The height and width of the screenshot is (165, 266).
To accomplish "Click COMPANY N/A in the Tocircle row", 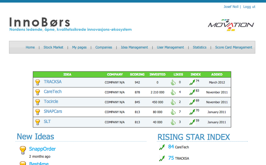I will click(115, 102).
